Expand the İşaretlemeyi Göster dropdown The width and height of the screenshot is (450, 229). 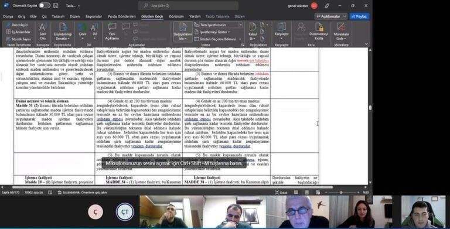[x=212, y=32]
